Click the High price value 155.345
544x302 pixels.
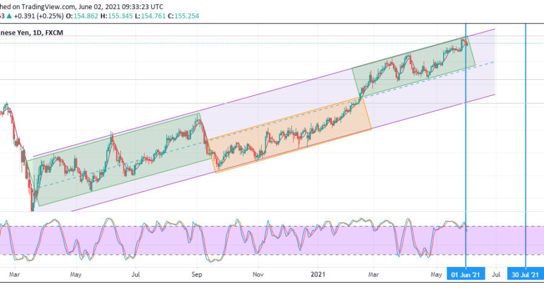(x=120, y=16)
